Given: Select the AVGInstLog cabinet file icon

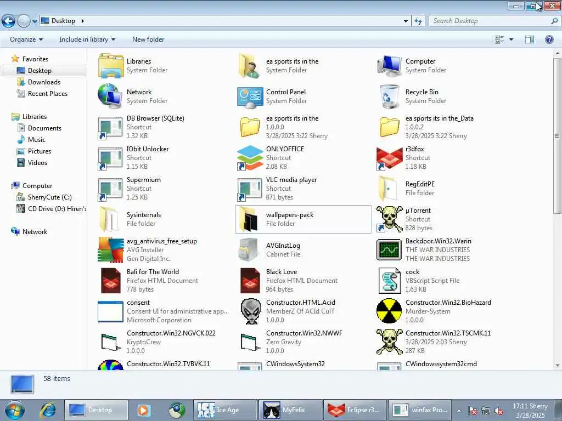Looking at the screenshot, I should 249,250.
